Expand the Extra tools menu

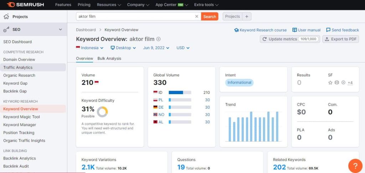[206, 5]
